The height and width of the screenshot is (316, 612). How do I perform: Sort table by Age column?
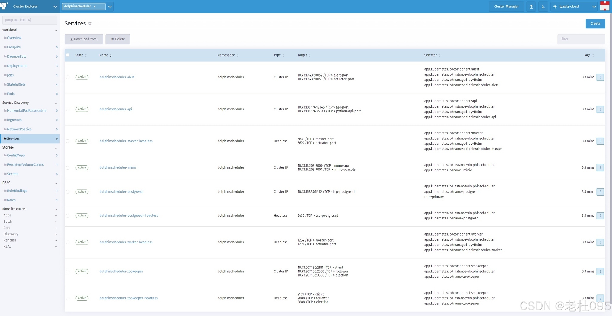[589, 55]
